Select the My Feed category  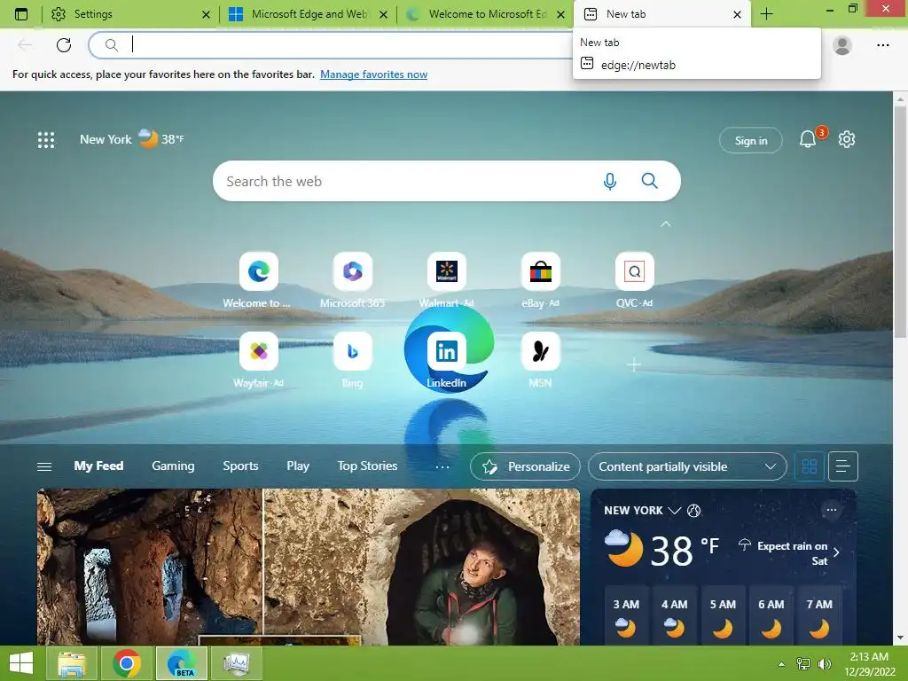[x=98, y=466]
